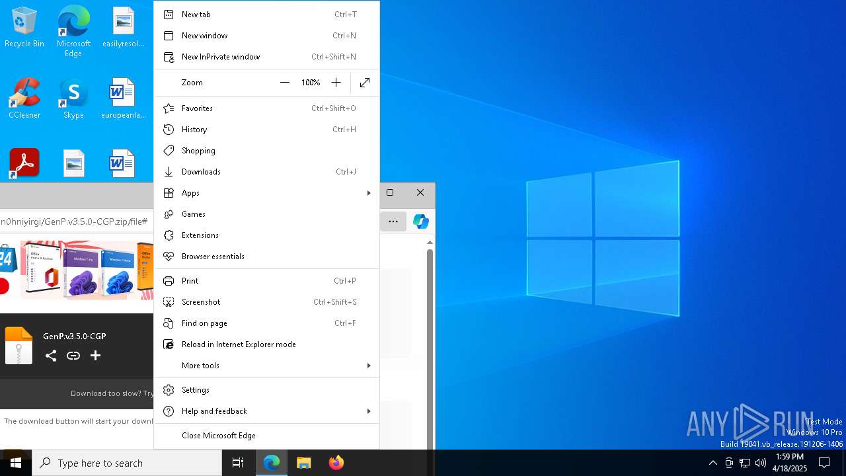Screen dimensions: 846x476
Task: Expand Help and feedback submenu
Action: (266, 411)
